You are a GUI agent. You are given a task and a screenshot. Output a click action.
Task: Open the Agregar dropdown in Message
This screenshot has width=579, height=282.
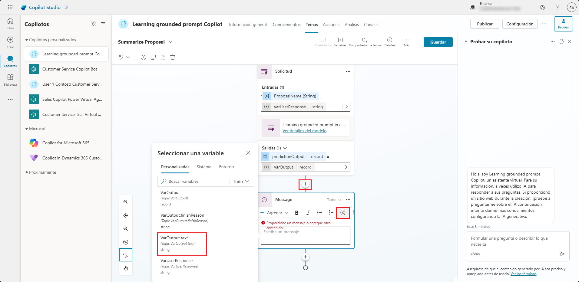[x=274, y=213]
